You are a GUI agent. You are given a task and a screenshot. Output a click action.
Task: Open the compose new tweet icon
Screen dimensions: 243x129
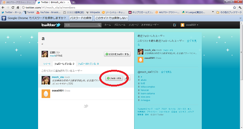pos(174,25)
